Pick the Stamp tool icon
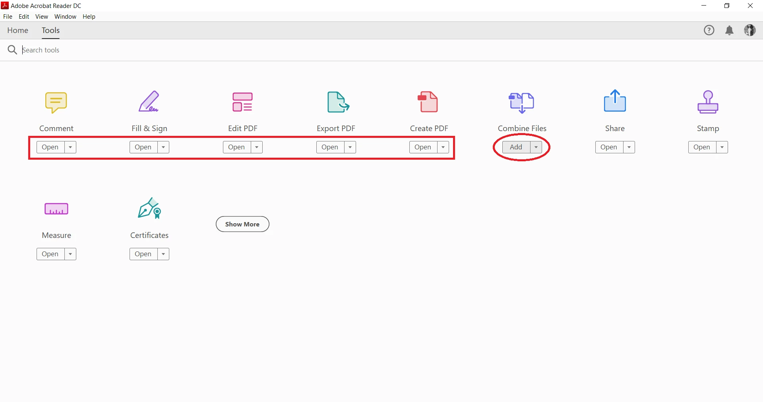This screenshot has height=402, width=763. (708, 102)
